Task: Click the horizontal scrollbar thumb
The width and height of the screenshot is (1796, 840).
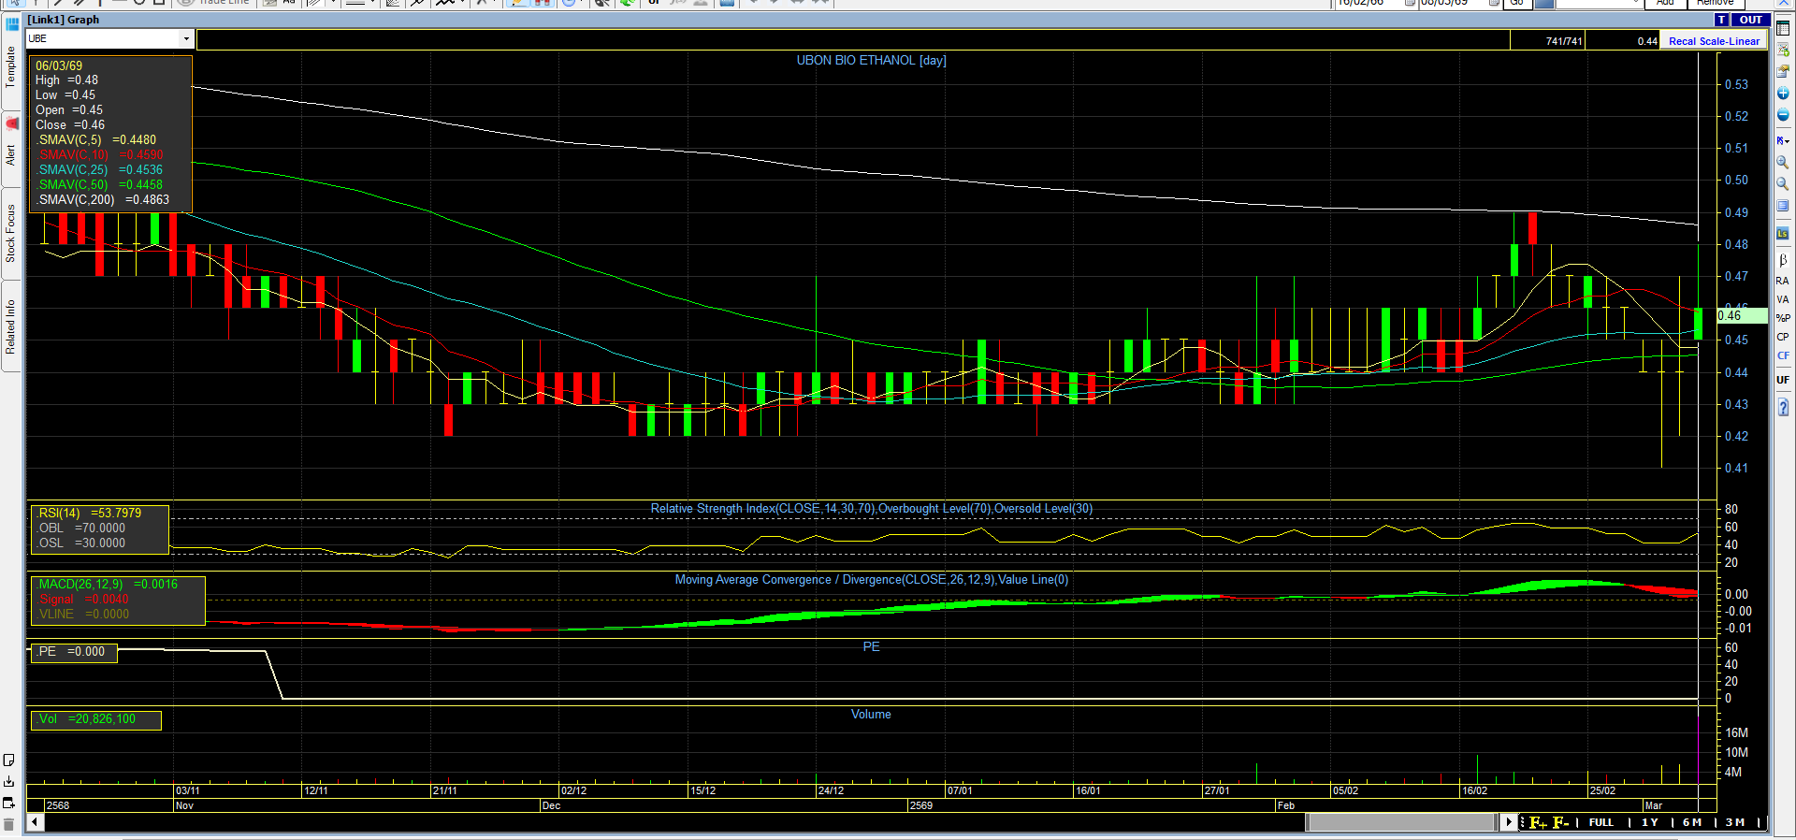Action: [x=1401, y=822]
